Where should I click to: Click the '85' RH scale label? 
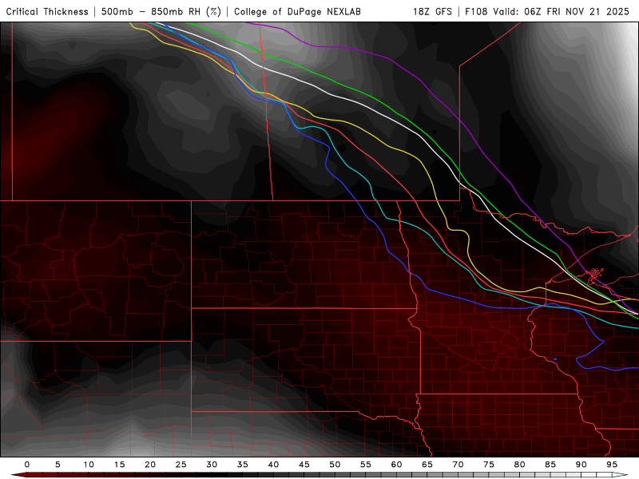550,465
